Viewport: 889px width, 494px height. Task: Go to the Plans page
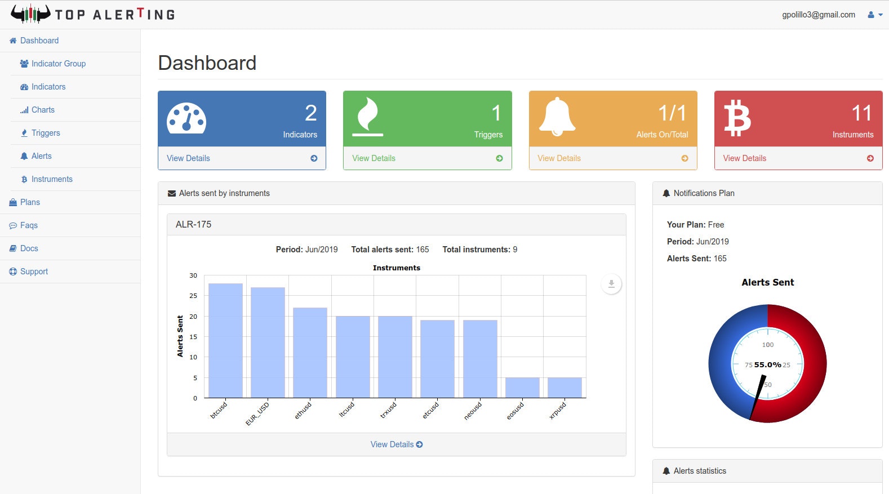[x=70, y=202]
